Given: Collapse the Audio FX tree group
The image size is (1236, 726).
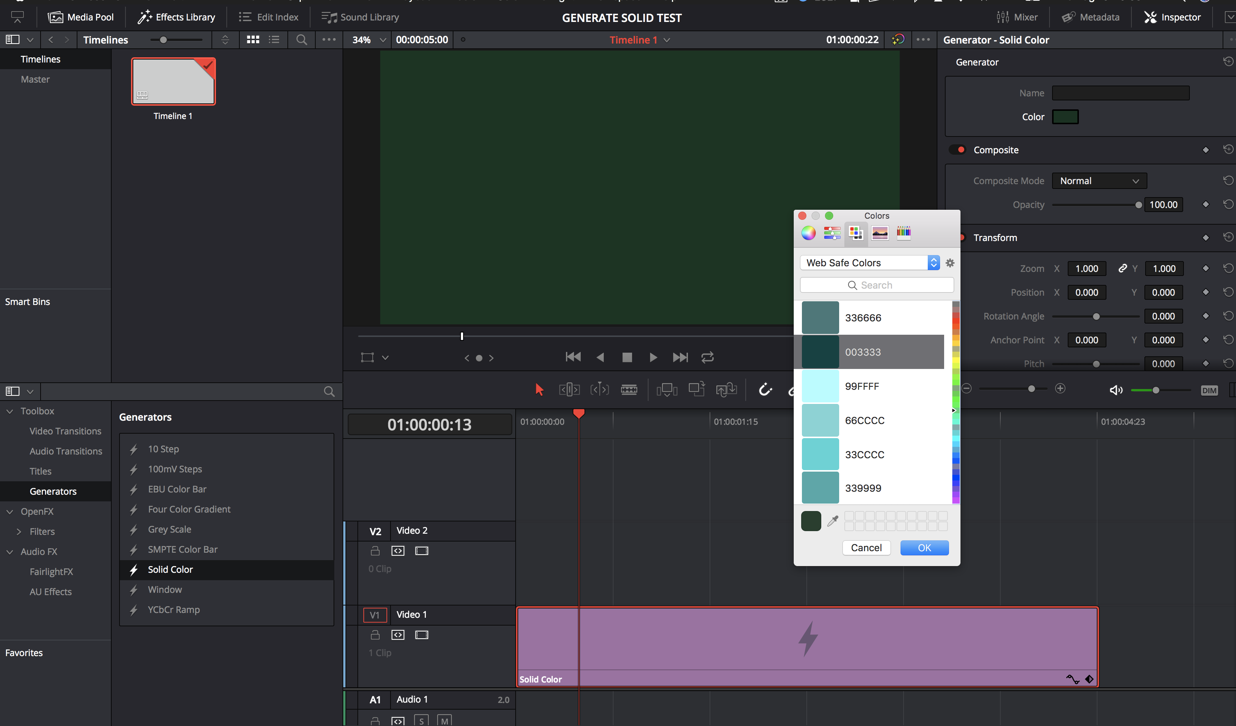Looking at the screenshot, I should pos(10,552).
